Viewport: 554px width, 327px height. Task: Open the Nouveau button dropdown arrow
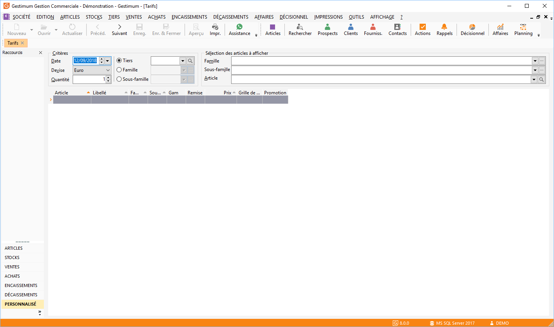coord(31,30)
